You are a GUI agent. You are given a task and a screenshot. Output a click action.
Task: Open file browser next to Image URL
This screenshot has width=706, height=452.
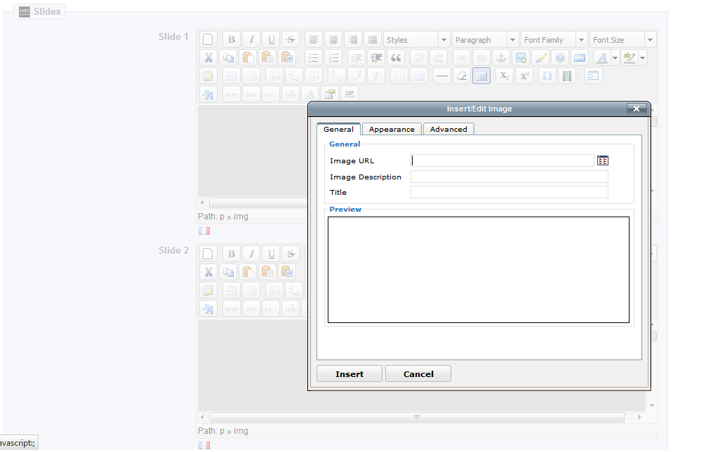tap(602, 160)
